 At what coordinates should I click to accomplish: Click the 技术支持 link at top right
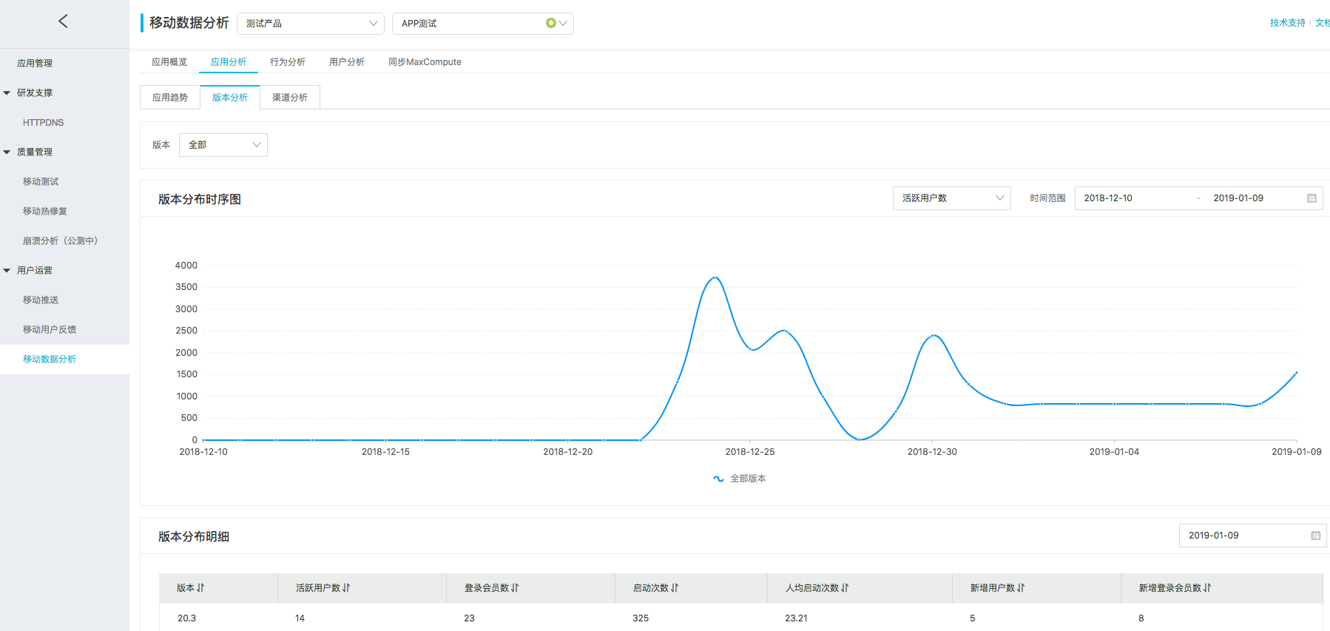pos(1288,23)
